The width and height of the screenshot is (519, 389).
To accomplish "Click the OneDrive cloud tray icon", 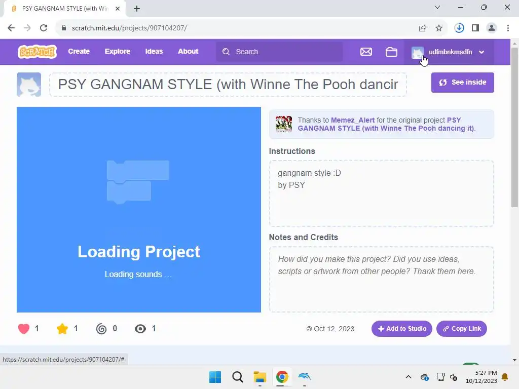I will coord(425,377).
